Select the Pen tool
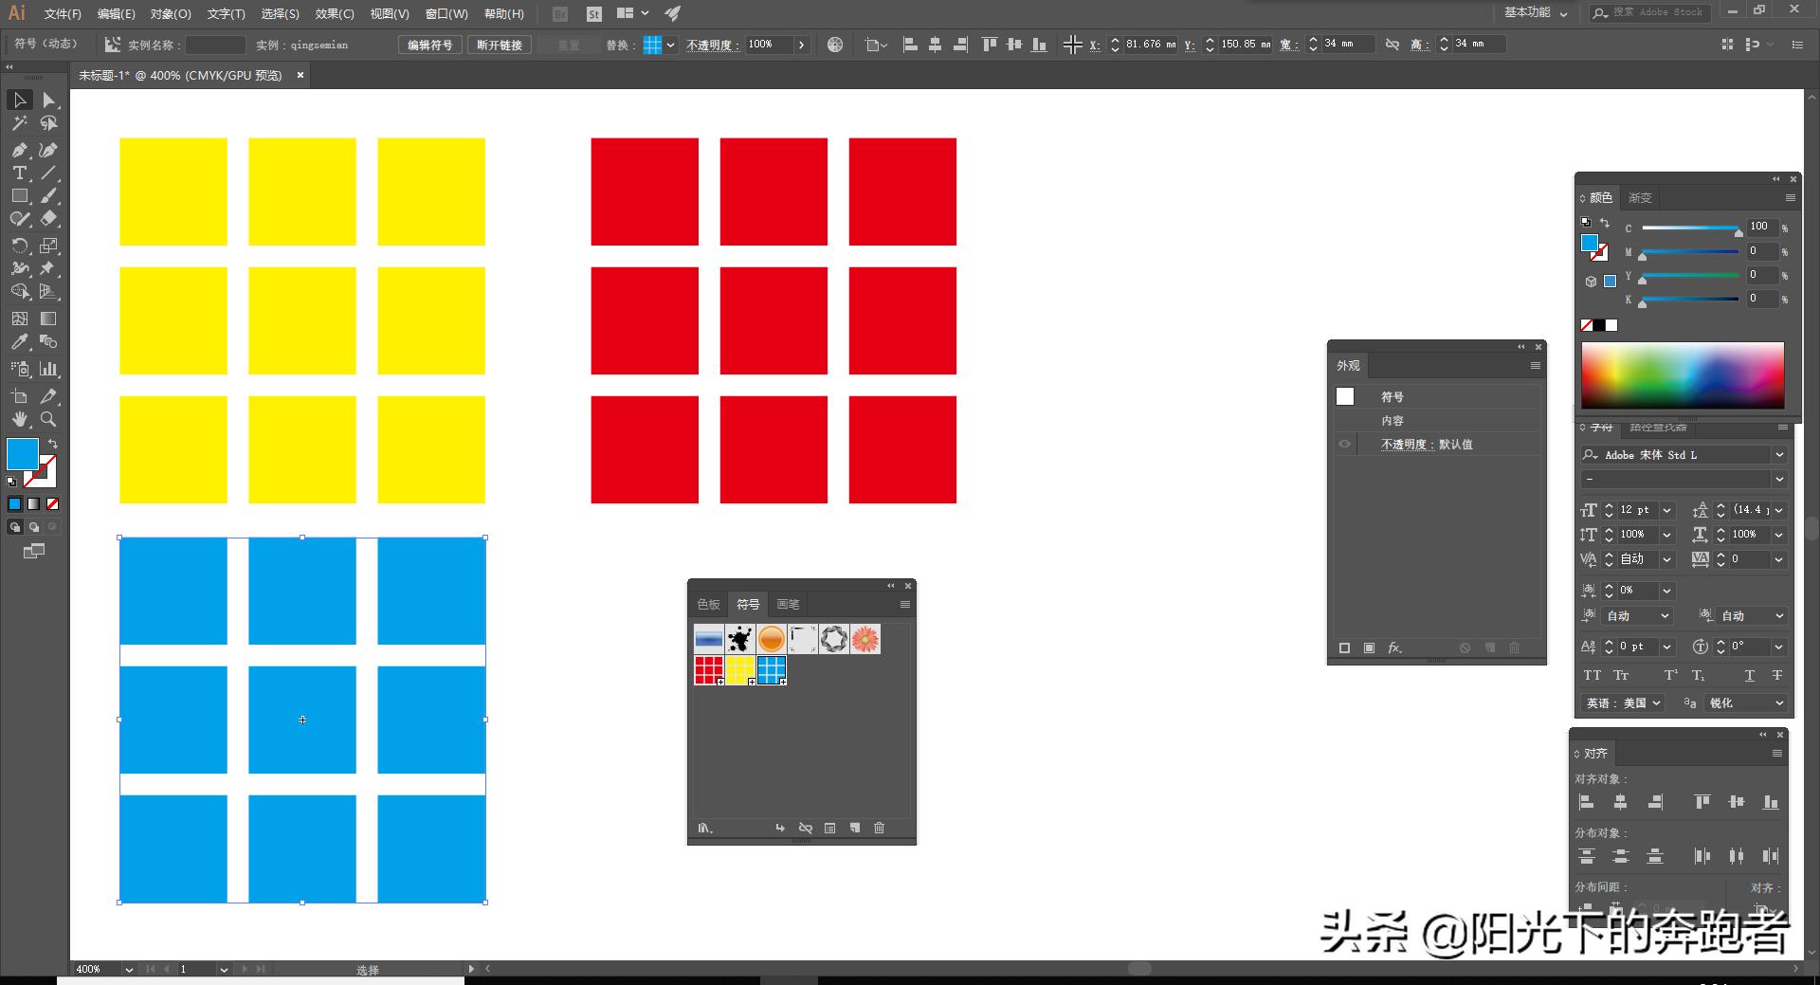 pyautogui.click(x=19, y=150)
